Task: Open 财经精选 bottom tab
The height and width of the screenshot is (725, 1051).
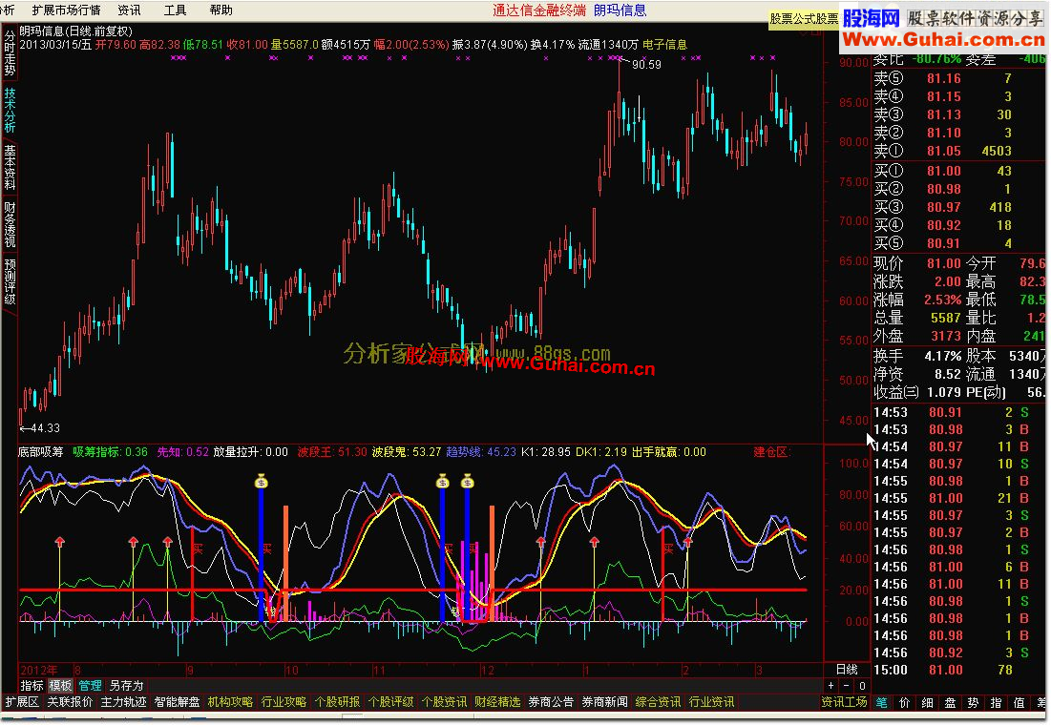Action: point(497,701)
